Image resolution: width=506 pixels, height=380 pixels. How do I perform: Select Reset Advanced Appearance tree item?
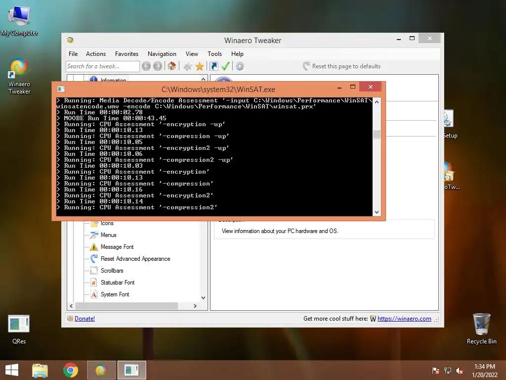click(135, 259)
